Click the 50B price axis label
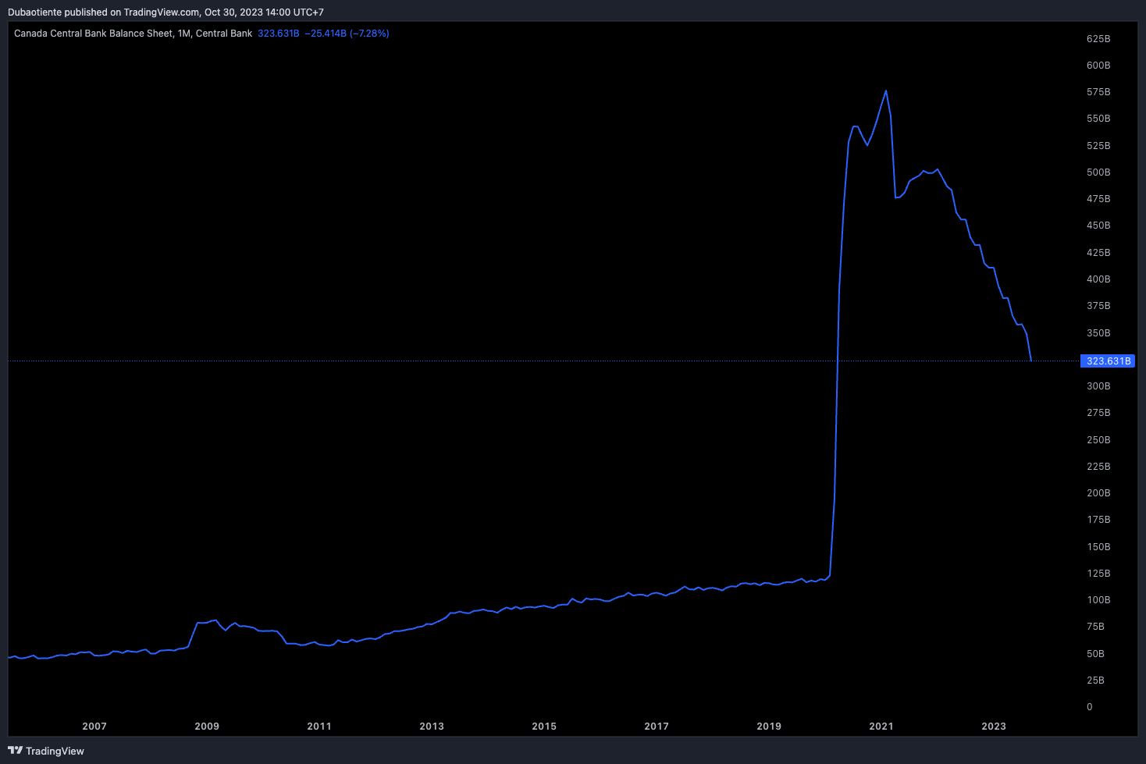Viewport: 1146px width, 764px height. pos(1095,654)
